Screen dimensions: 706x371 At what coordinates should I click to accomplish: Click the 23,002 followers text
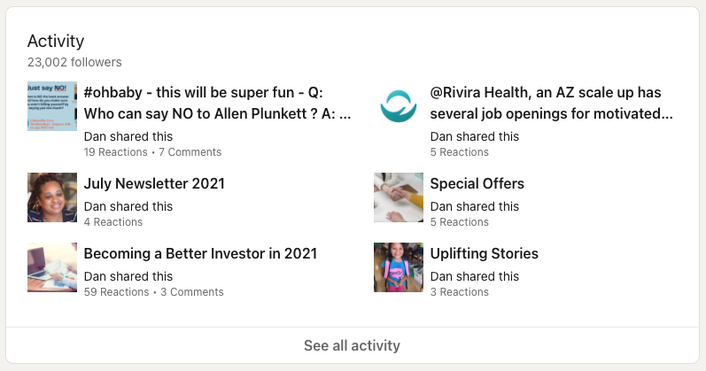tap(74, 62)
